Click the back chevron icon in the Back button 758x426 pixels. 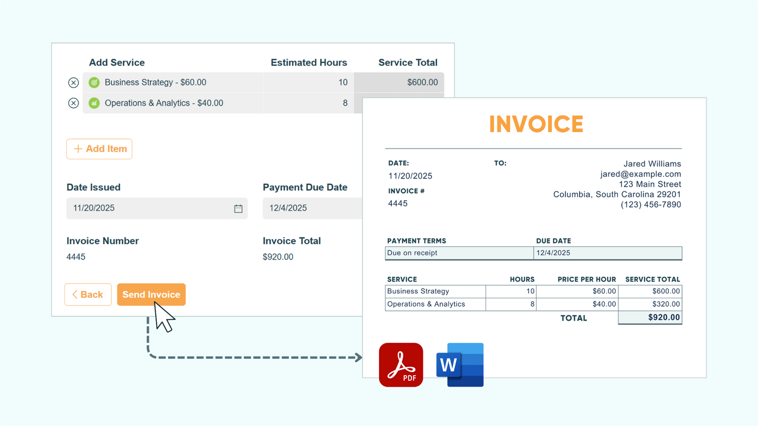click(74, 294)
